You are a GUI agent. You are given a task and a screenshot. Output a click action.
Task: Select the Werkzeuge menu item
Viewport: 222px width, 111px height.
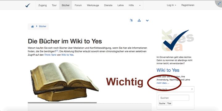[93, 5]
